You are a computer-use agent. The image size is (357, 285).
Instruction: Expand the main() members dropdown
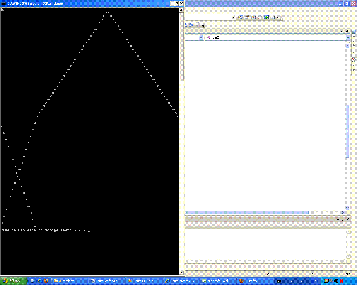coord(348,38)
